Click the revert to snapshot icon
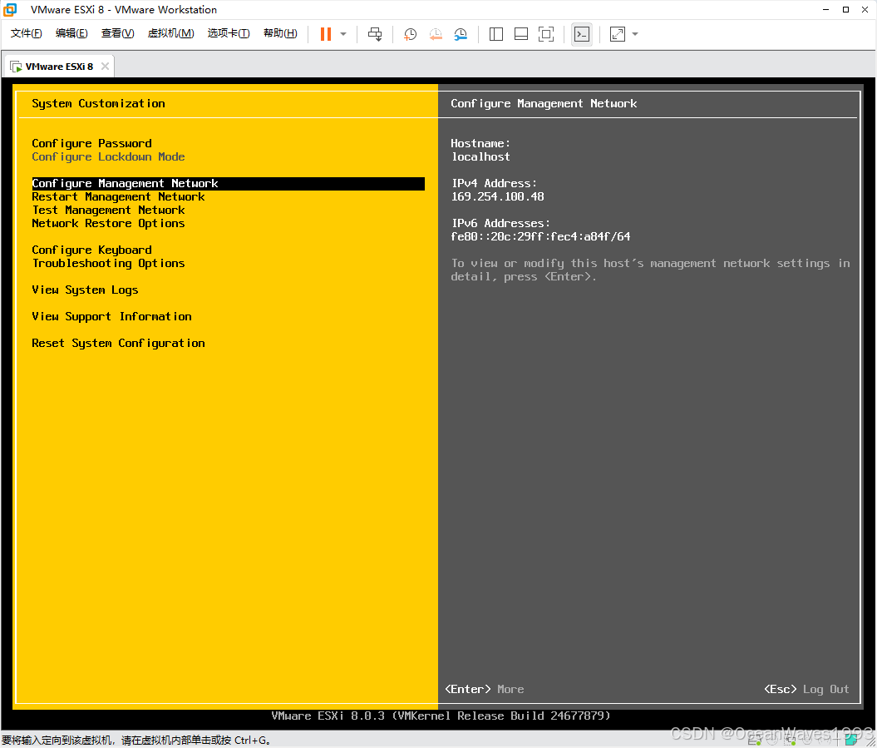This screenshot has height=748, width=877. coord(436,34)
